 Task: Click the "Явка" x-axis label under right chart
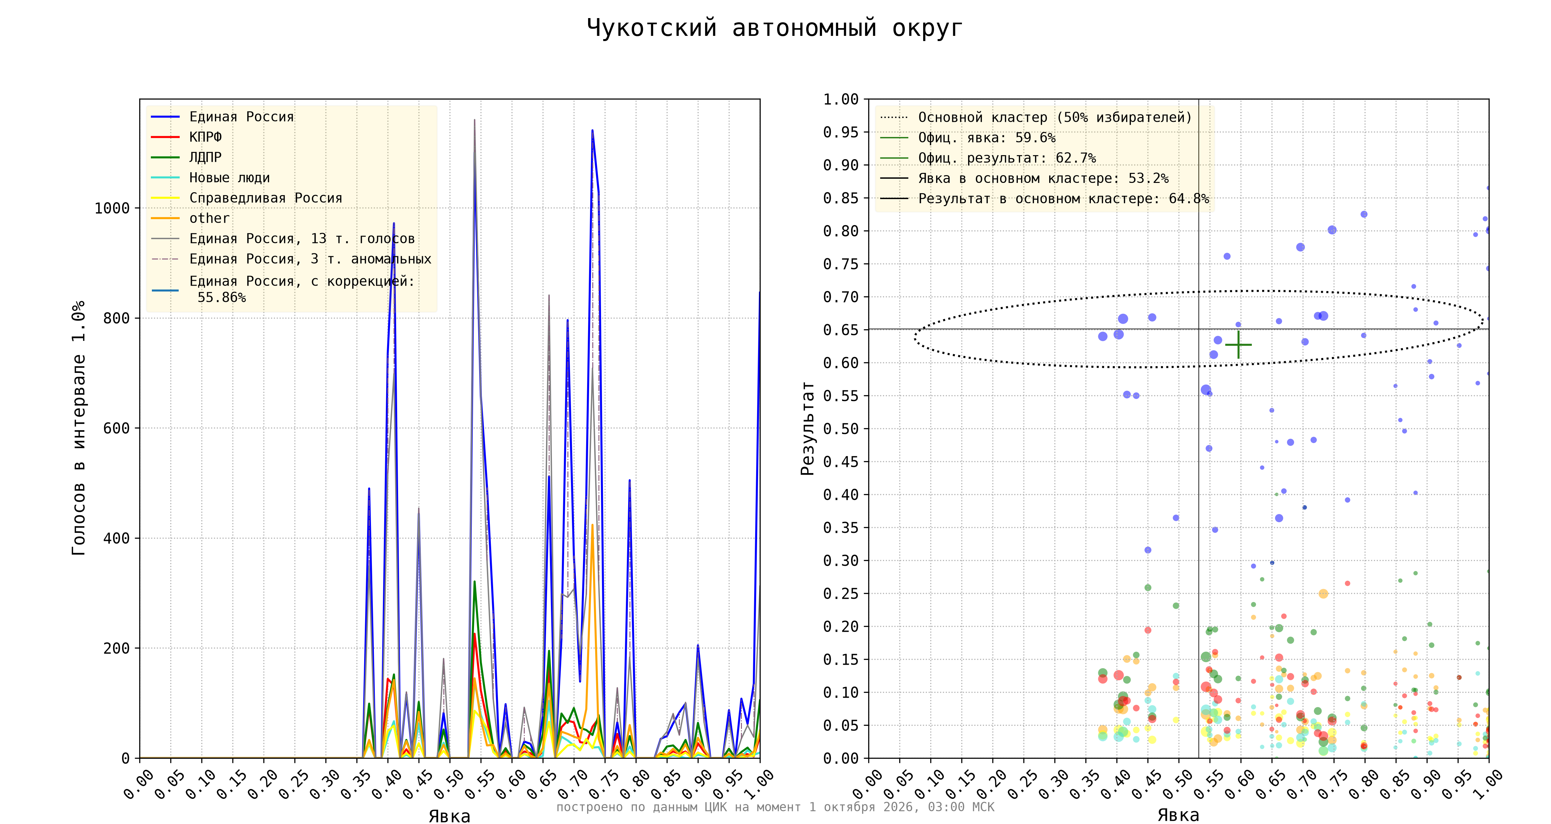point(1178,815)
